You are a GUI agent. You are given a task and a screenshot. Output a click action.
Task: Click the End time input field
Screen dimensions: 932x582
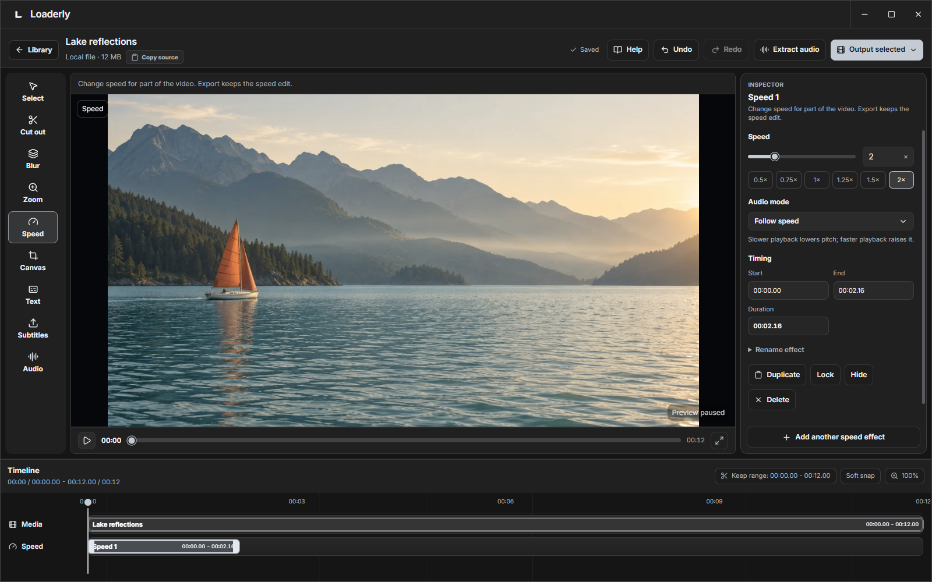point(873,290)
